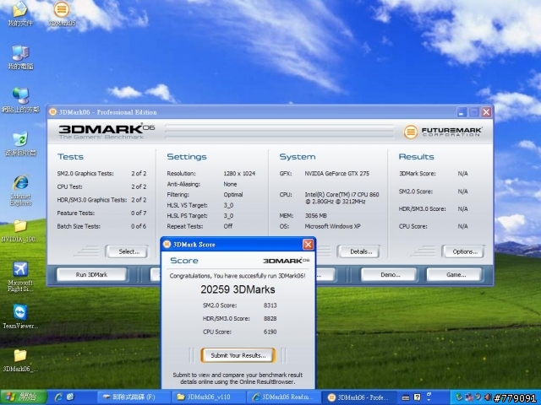
Task: Click the resolution value 1280 x 1024
Action: (239, 174)
